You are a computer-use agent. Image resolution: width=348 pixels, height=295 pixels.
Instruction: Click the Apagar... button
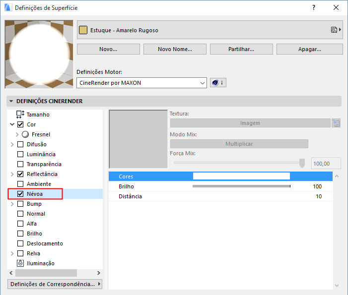point(310,49)
